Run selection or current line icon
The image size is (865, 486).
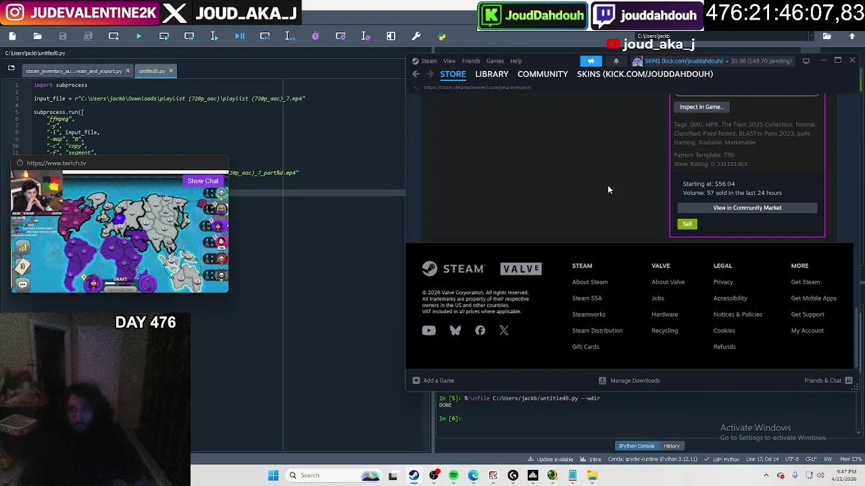(214, 36)
